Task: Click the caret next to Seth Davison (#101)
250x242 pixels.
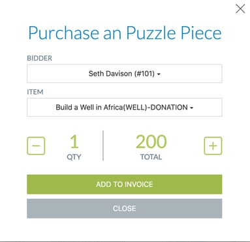Action: click(159, 74)
